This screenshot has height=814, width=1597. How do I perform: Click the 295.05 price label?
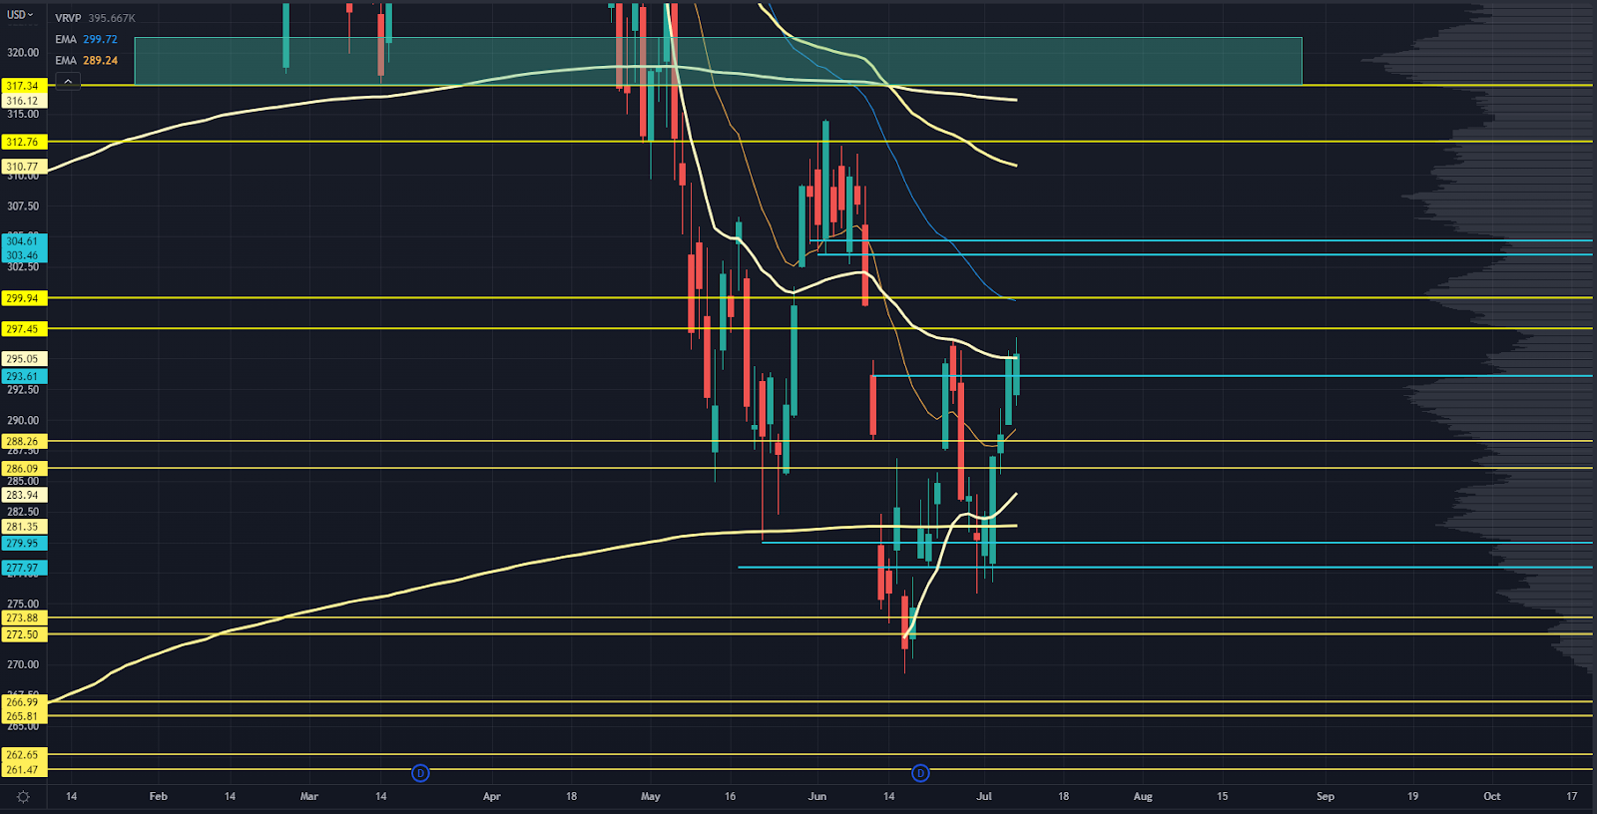22,358
